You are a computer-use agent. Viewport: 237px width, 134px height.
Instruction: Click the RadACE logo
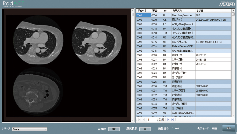pyautogui.click(x=13, y=4)
